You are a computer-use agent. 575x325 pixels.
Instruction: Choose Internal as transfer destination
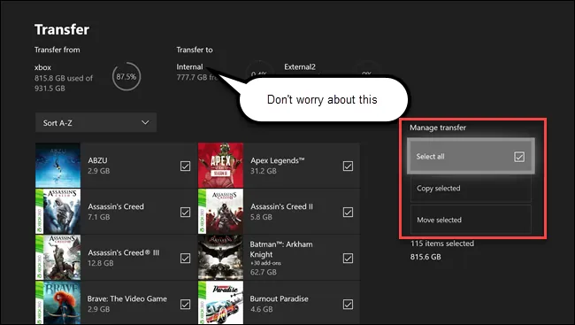pos(189,66)
